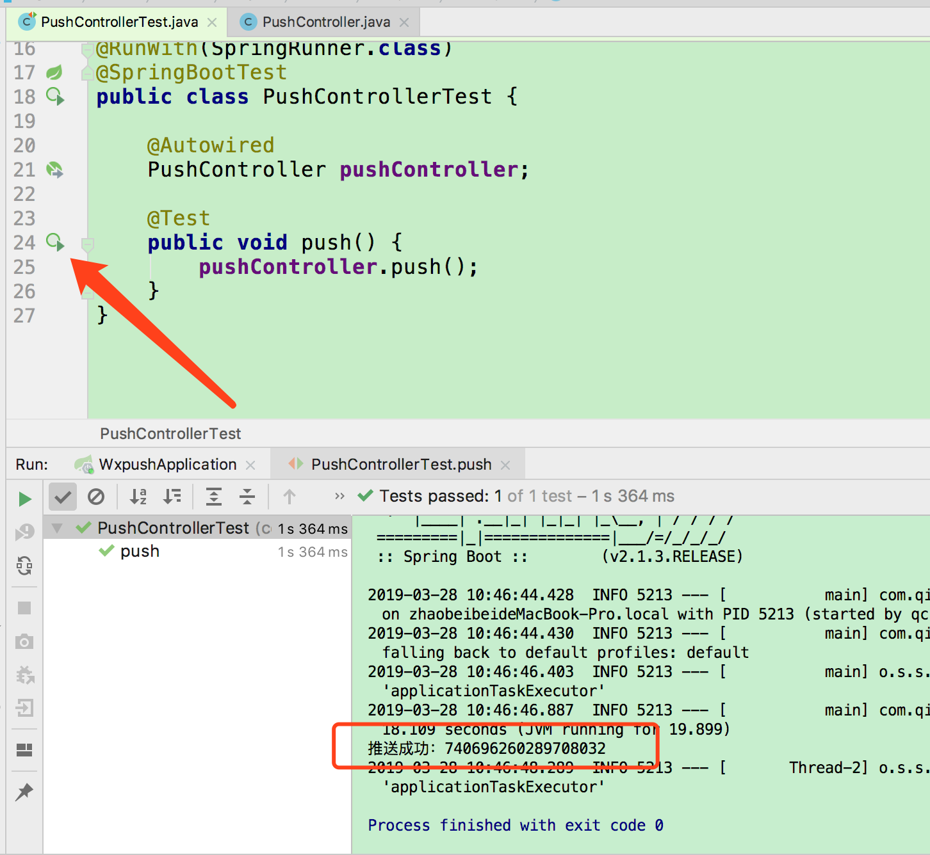The height and width of the screenshot is (855, 930).
Task: Click the gray Stop process square
Action: pyautogui.click(x=25, y=608)
